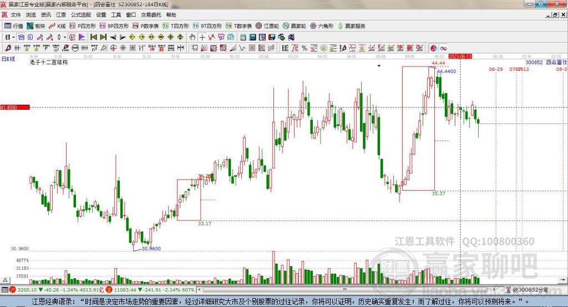Switch to K线 view from the toolbar
This screenshot has height=307, width=568.
pyautogui.click(x=57, y=26)
